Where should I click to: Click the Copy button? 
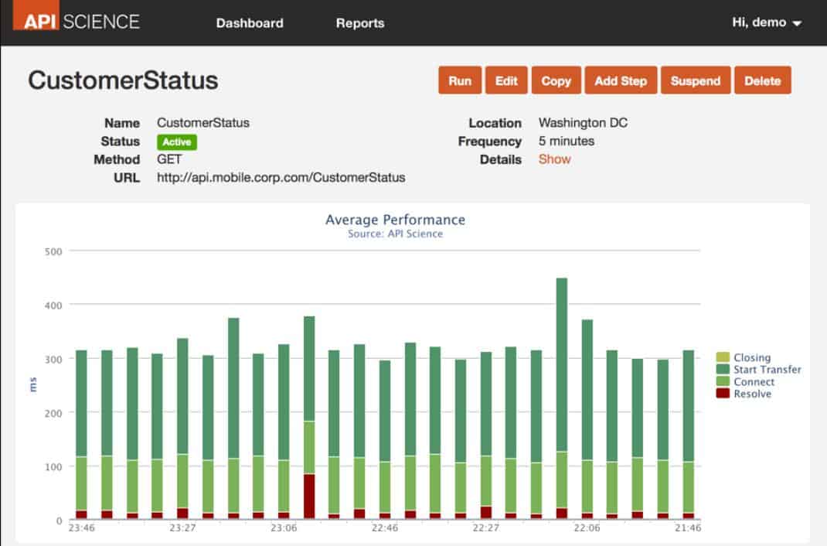click(x=556, y=80)
